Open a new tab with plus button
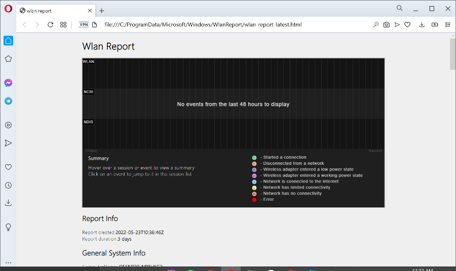 click(101, 11)
